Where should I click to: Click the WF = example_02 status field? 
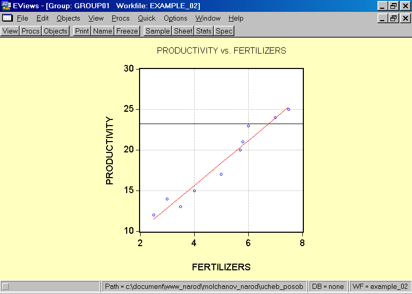[380, 286]
